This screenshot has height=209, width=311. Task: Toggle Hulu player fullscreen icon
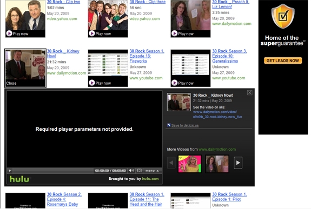(140, 171)
